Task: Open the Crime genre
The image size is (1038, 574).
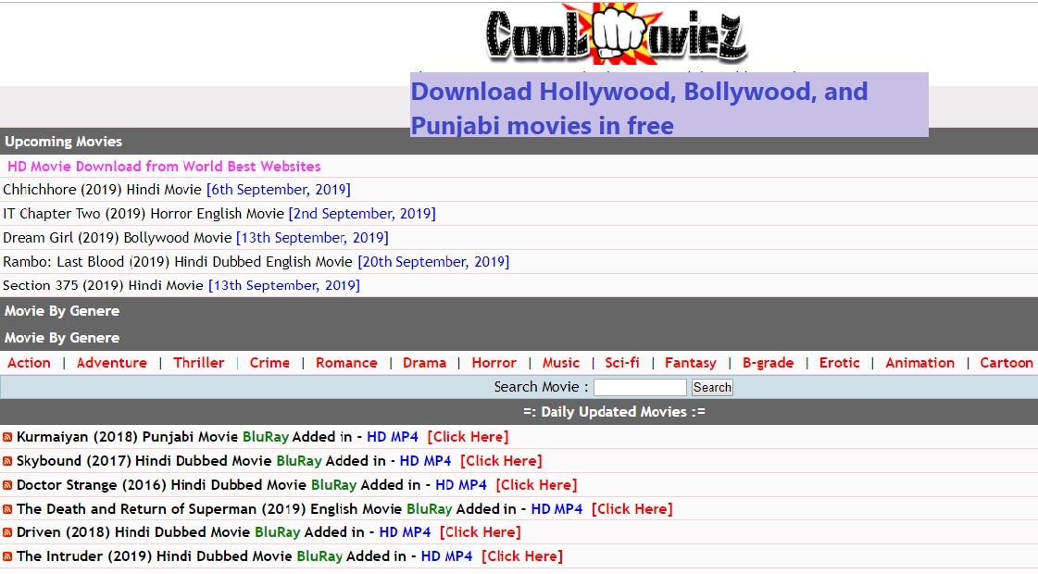Action: click(x=269, y=363)
